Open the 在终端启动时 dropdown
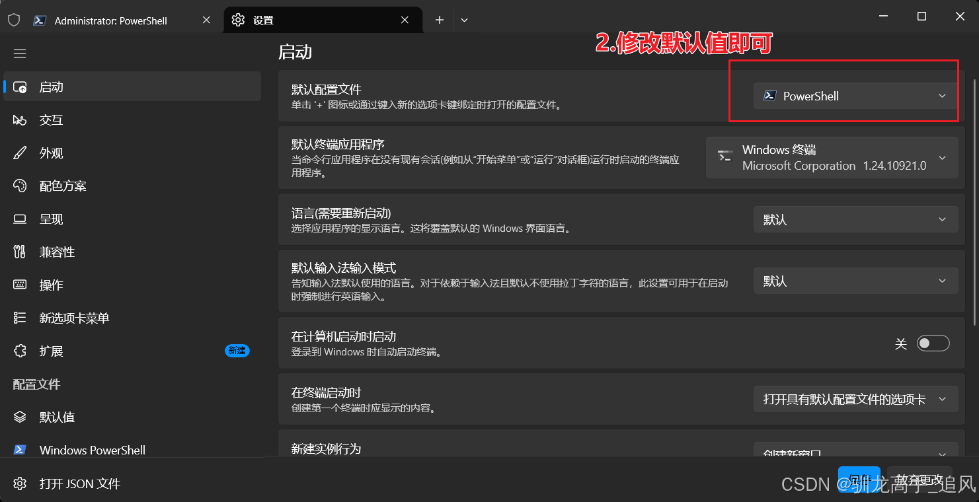Image resolution: width=979 pixels, height=502 pixels. [855, 399]
